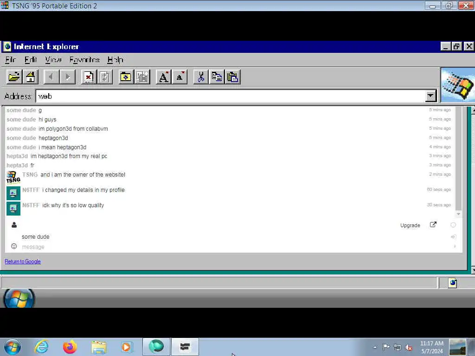
Task: Paste from clipboard toolbar icon
Action: (233, 77)
